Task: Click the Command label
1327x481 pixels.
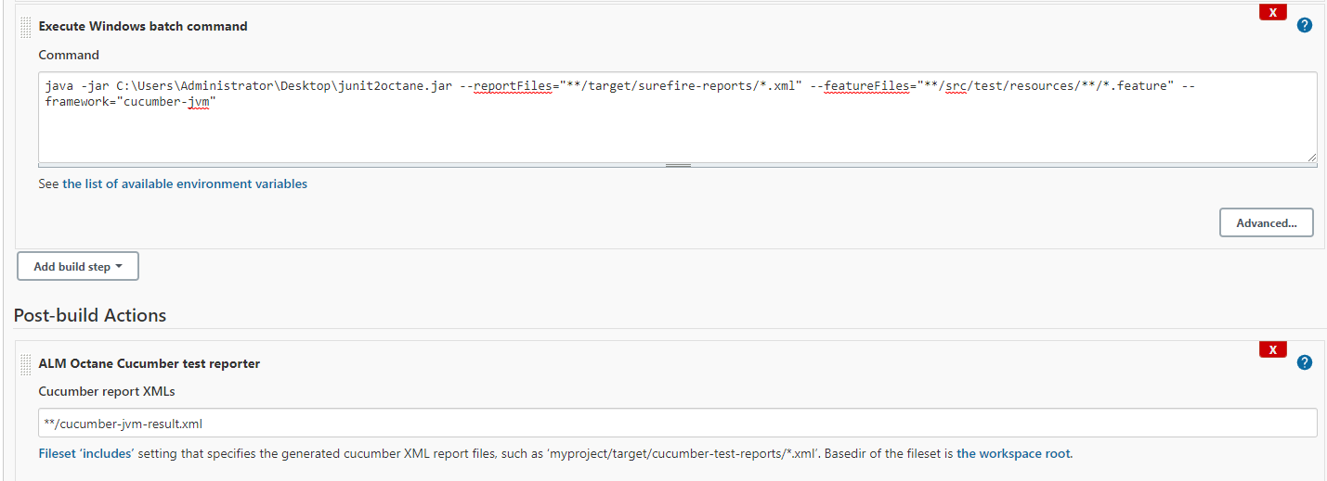Action: [x=69, y=55]
